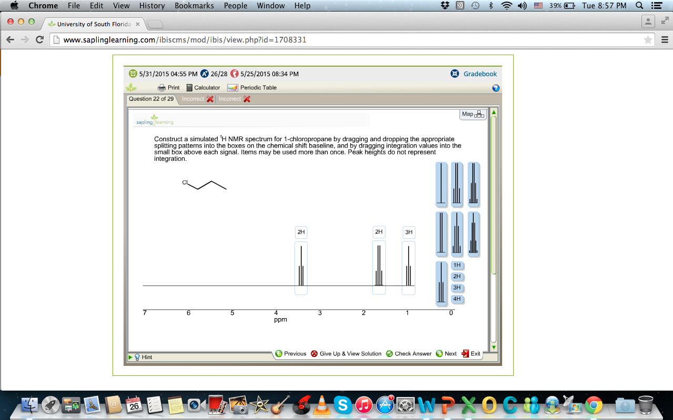
Task: Open Spotlight search
Action: (x=639, y=6)
